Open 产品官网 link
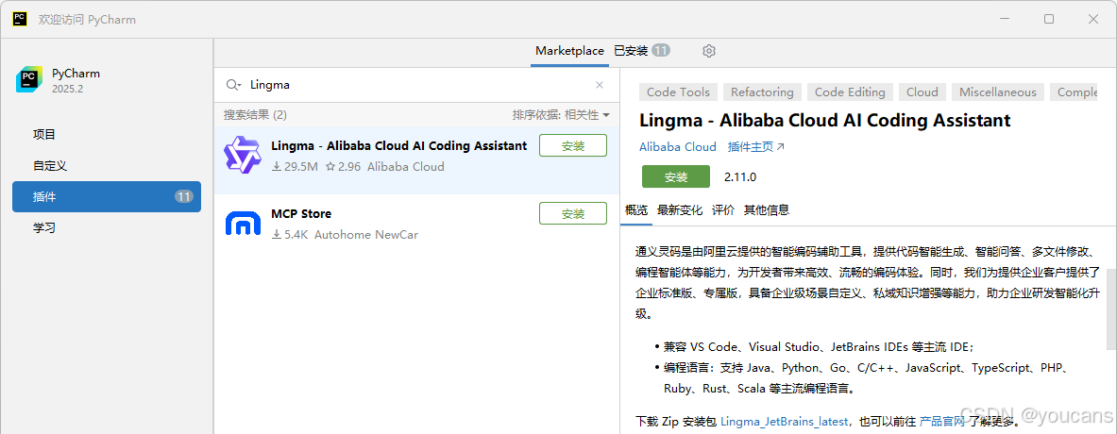This screenshot has width=1117, height=434. [942, 421]
